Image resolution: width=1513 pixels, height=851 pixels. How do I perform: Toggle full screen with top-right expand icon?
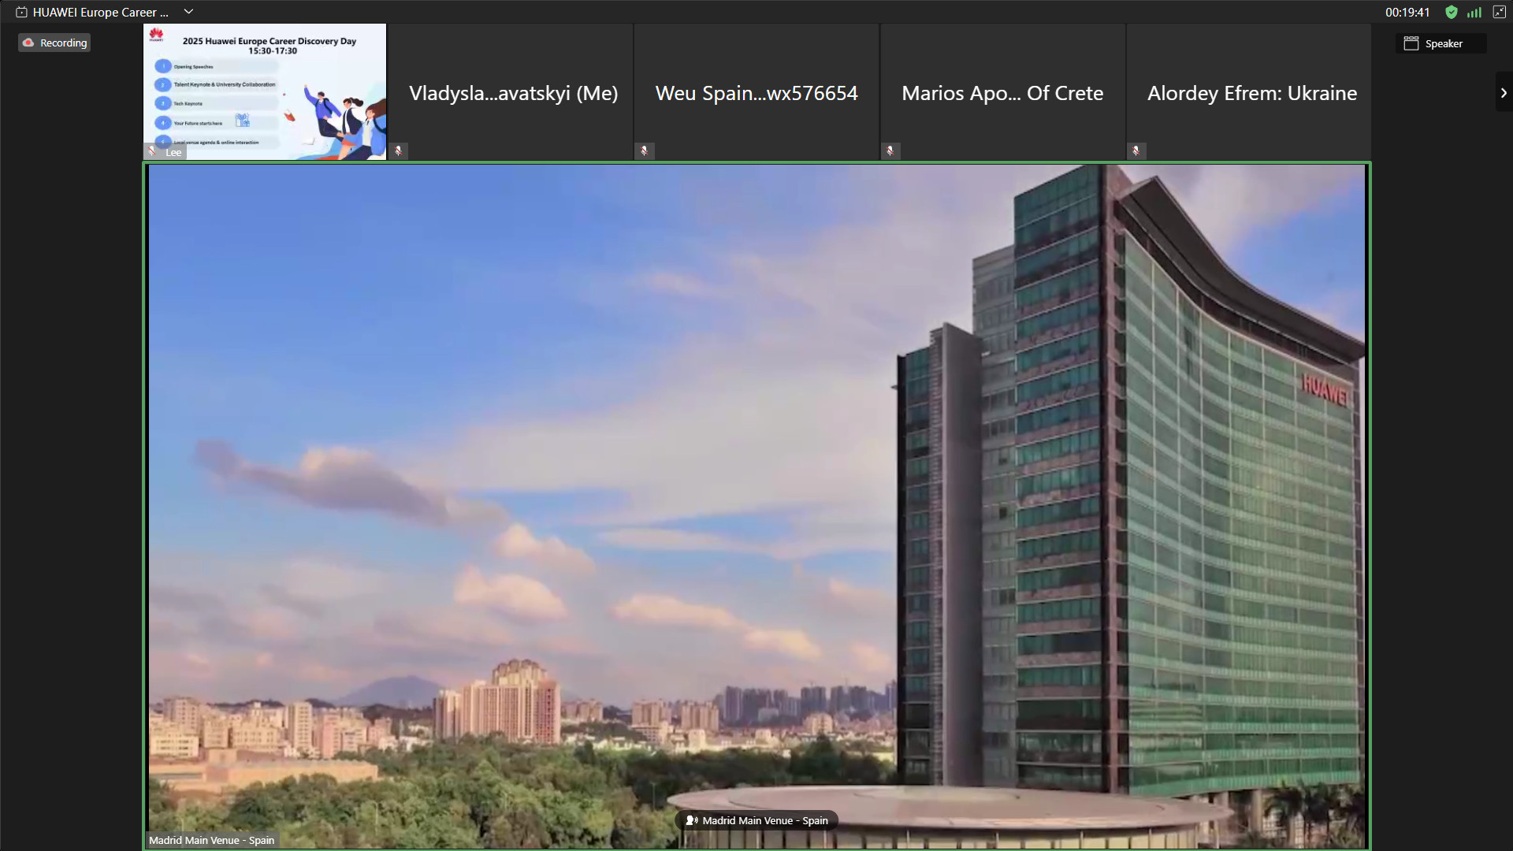point(1500,12)
